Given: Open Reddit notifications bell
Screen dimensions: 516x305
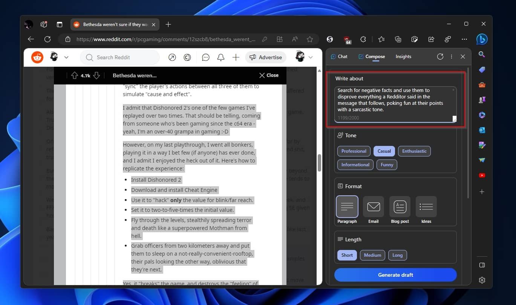Looking at the screenshot, I should [221, 57].
